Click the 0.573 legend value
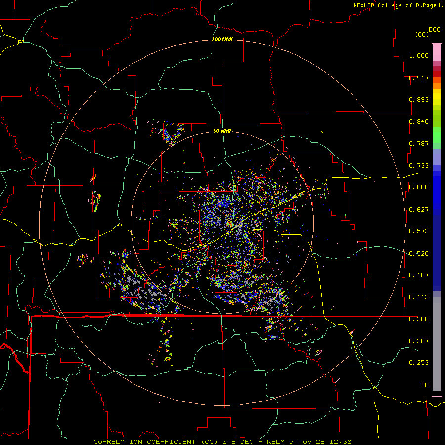The height and width of the screenshot is (445, 445). point(419,231)
